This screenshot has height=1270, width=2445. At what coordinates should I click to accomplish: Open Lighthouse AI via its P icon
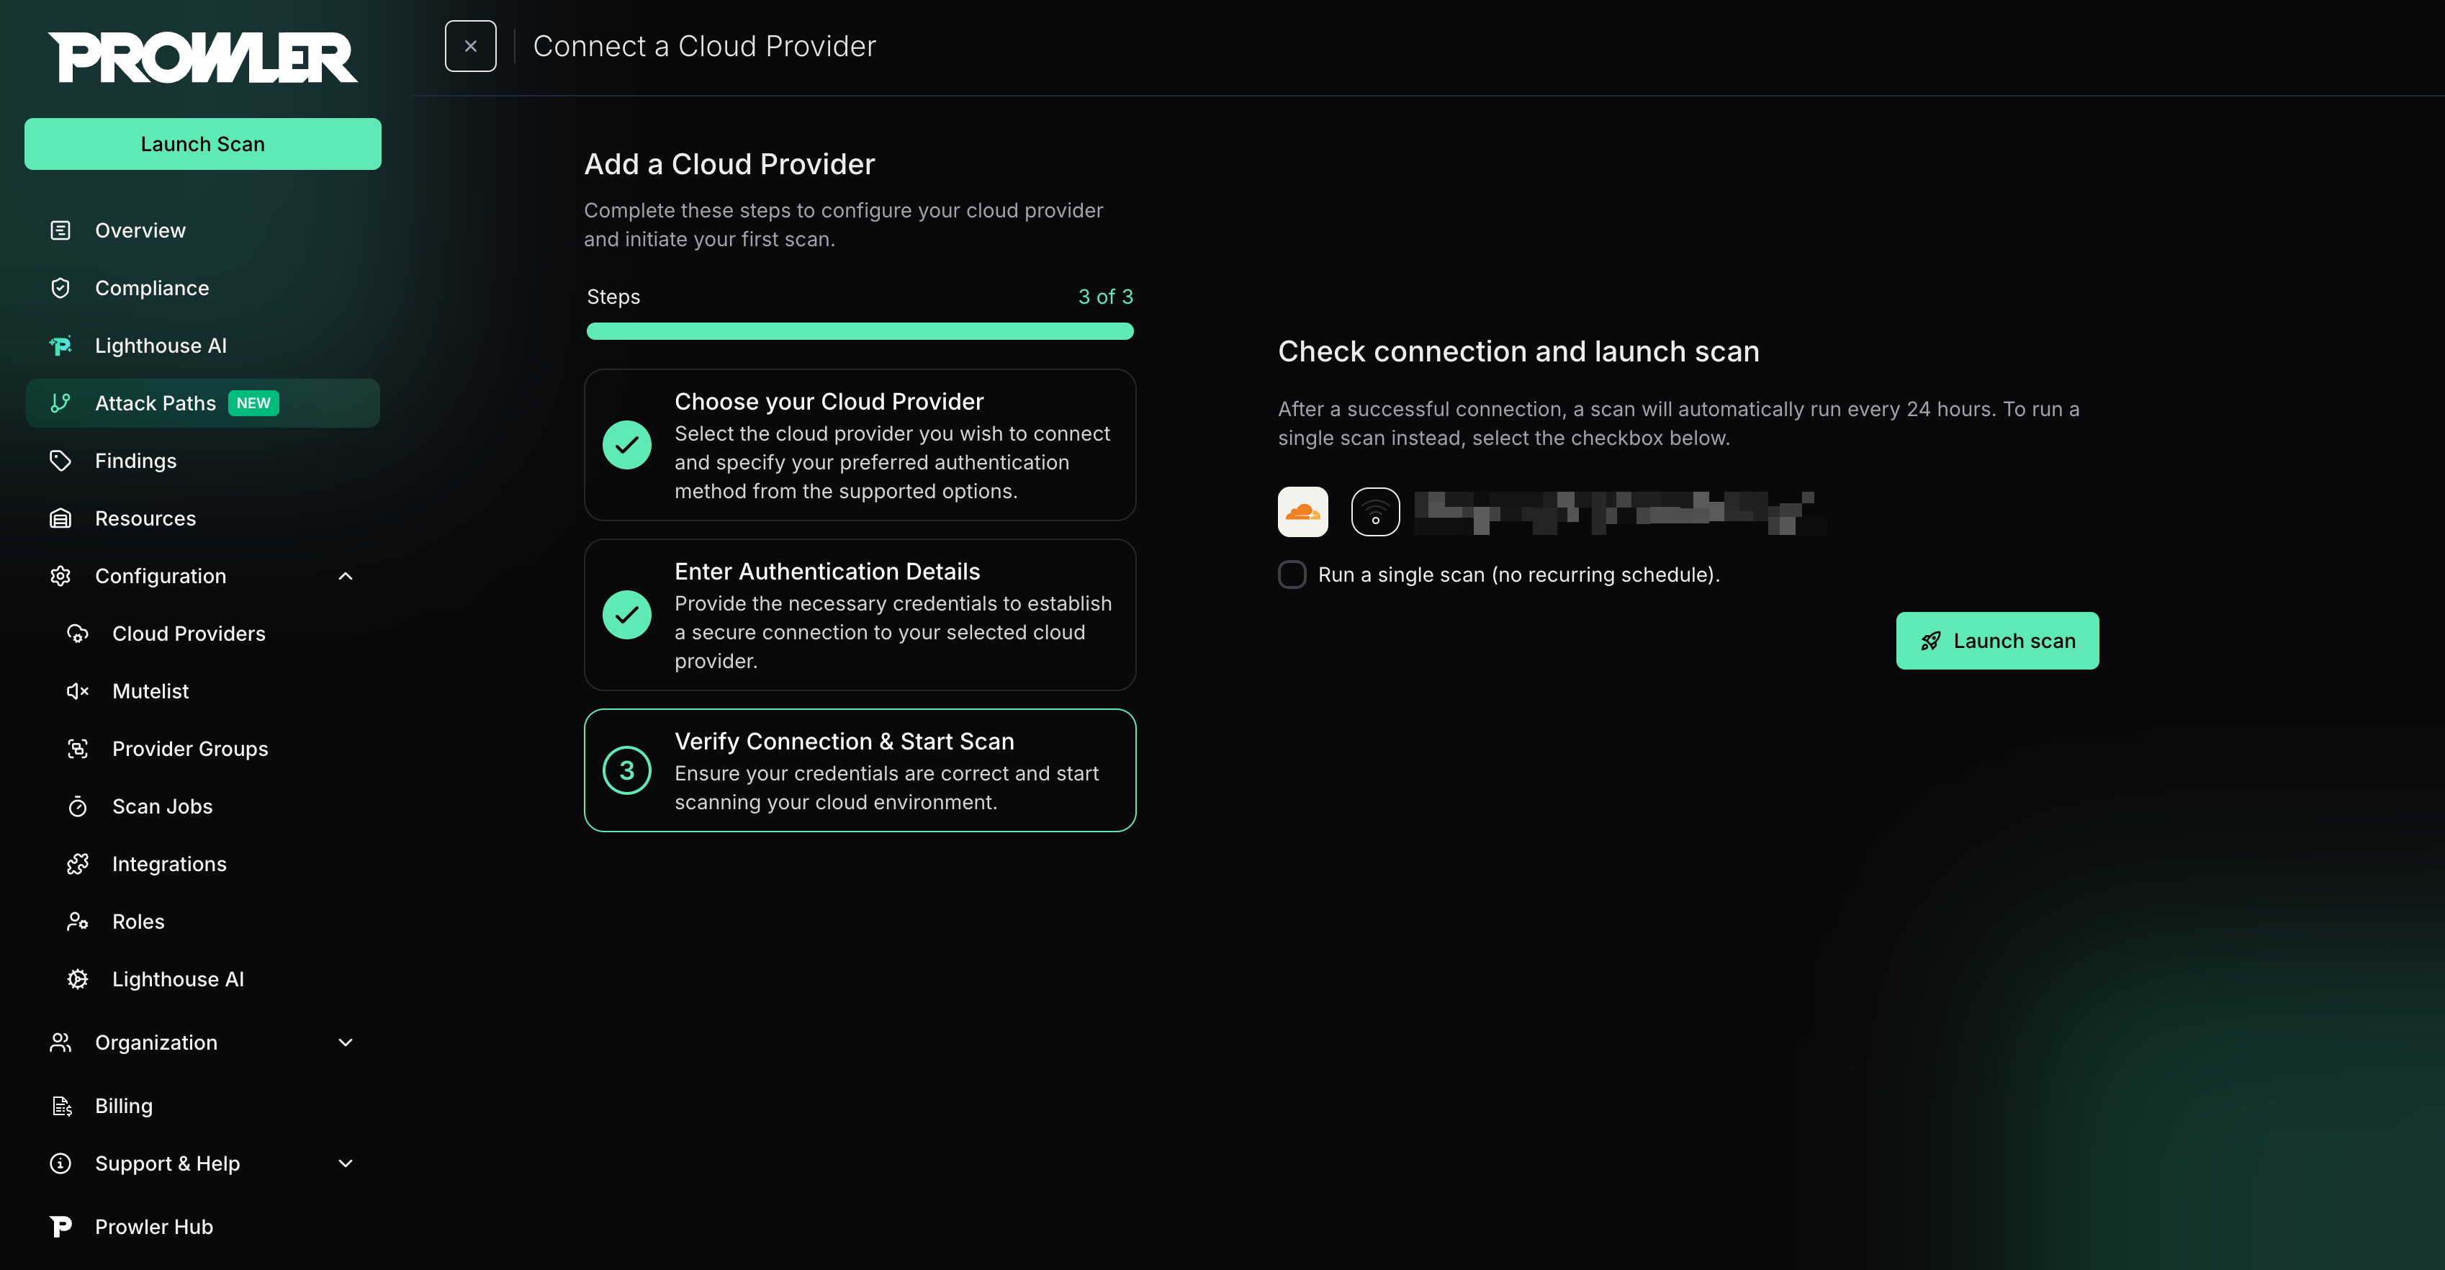click(x=60, y=346)
